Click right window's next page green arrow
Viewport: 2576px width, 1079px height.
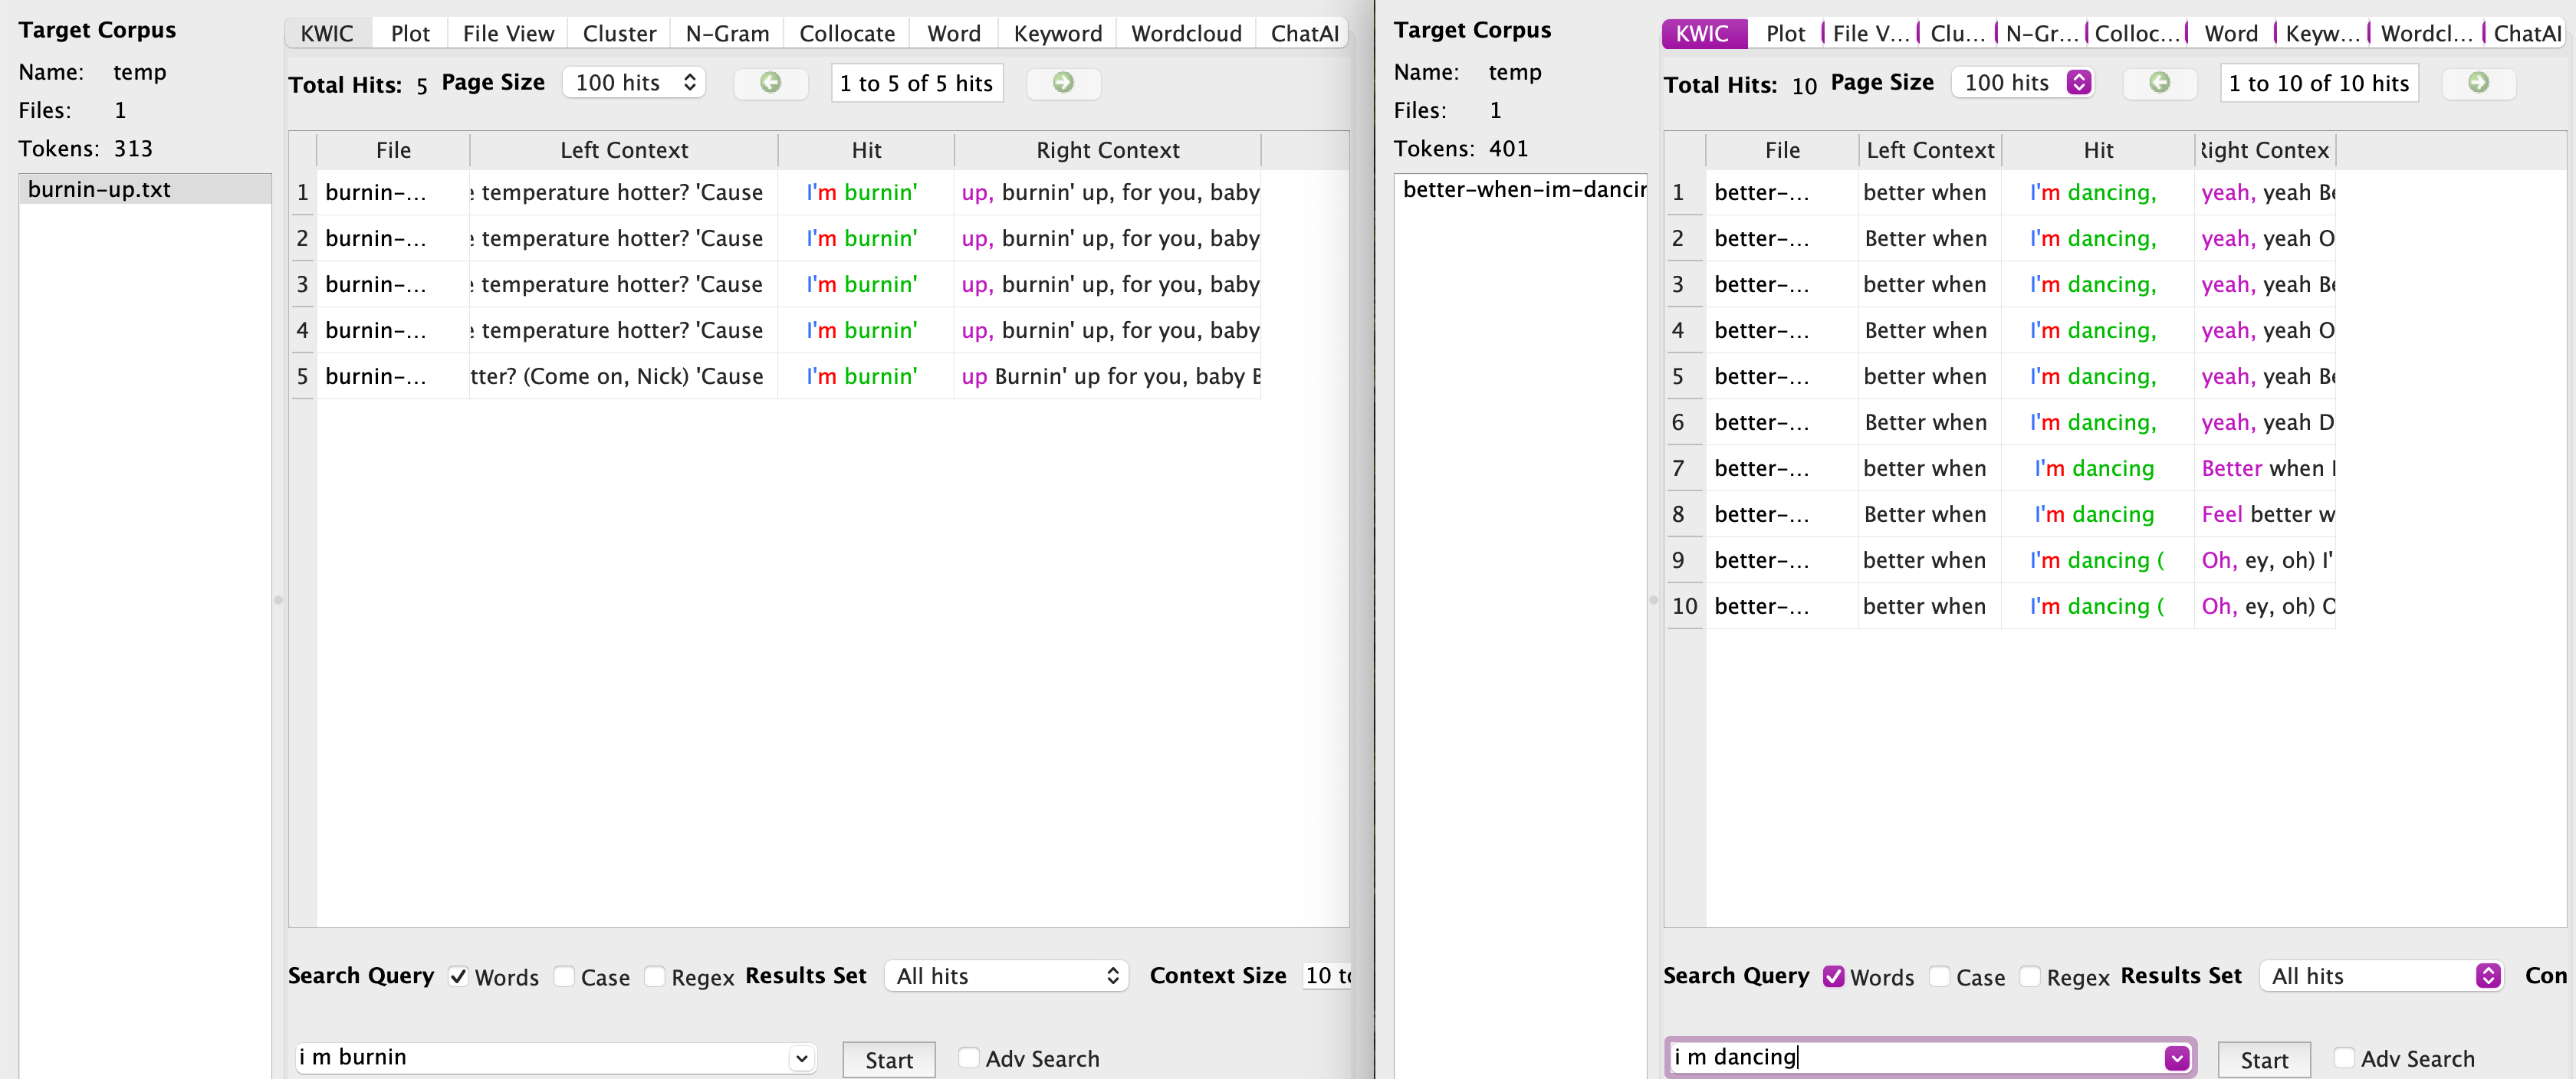coord(2478,83)
